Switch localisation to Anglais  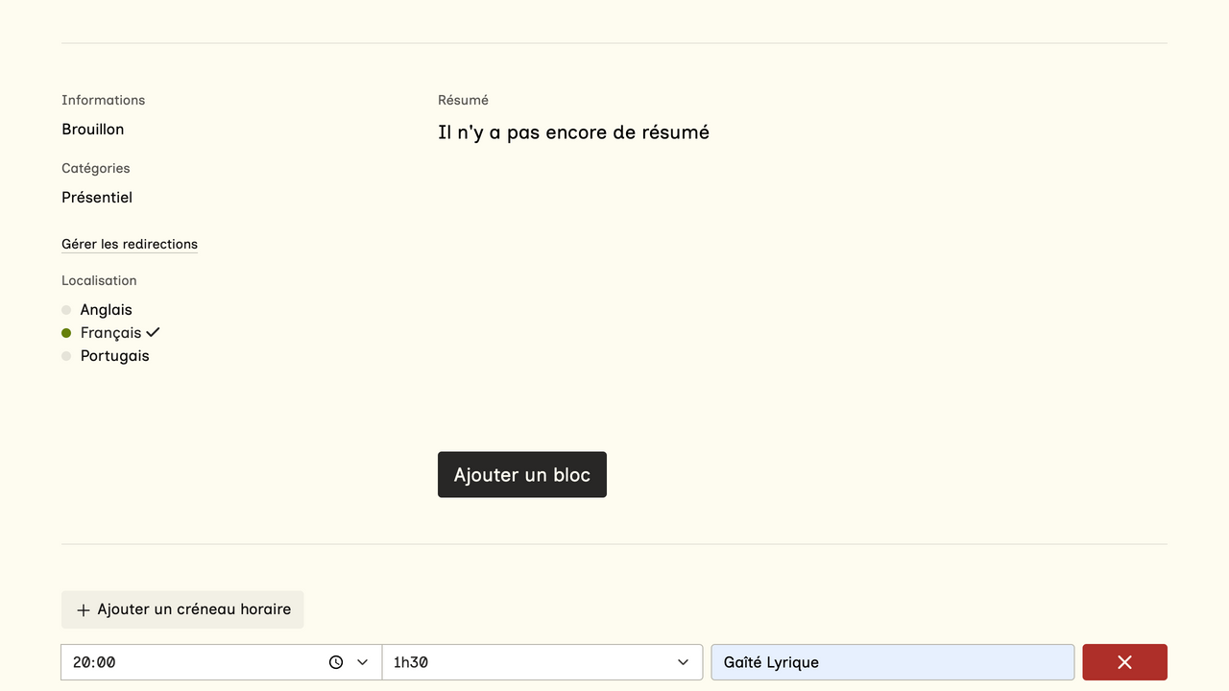tap(107, 310)
